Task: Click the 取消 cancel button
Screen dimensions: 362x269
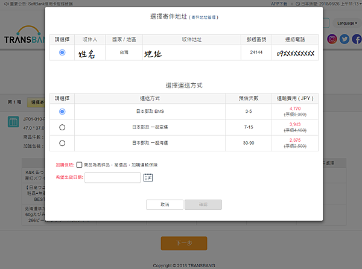Action: pyautogui.click(x=165, y=204)
